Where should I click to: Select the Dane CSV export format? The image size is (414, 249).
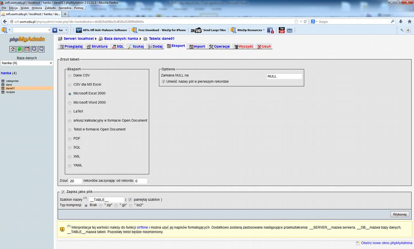70,76
